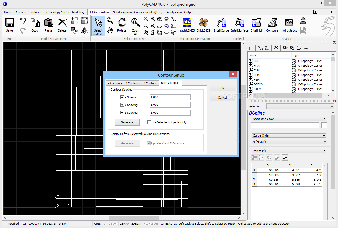This screenshot has height=228, width=338.
Task: Click the color swatch beside the name field
Action: click(x=324, y=125)
